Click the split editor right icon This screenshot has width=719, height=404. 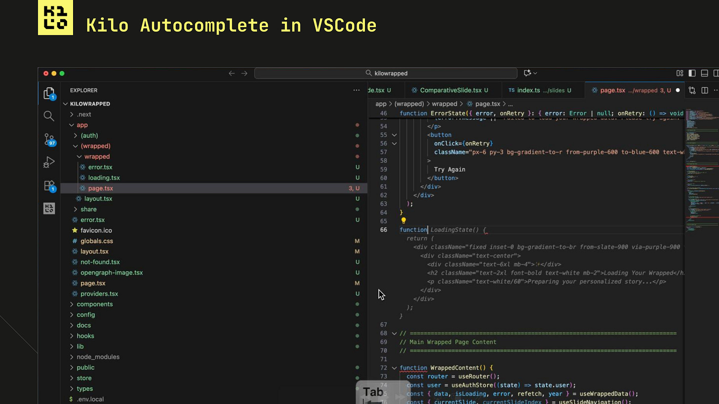click(705, 90)
